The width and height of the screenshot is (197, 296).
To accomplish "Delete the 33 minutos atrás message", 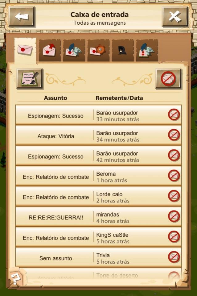I will (174, 115).
